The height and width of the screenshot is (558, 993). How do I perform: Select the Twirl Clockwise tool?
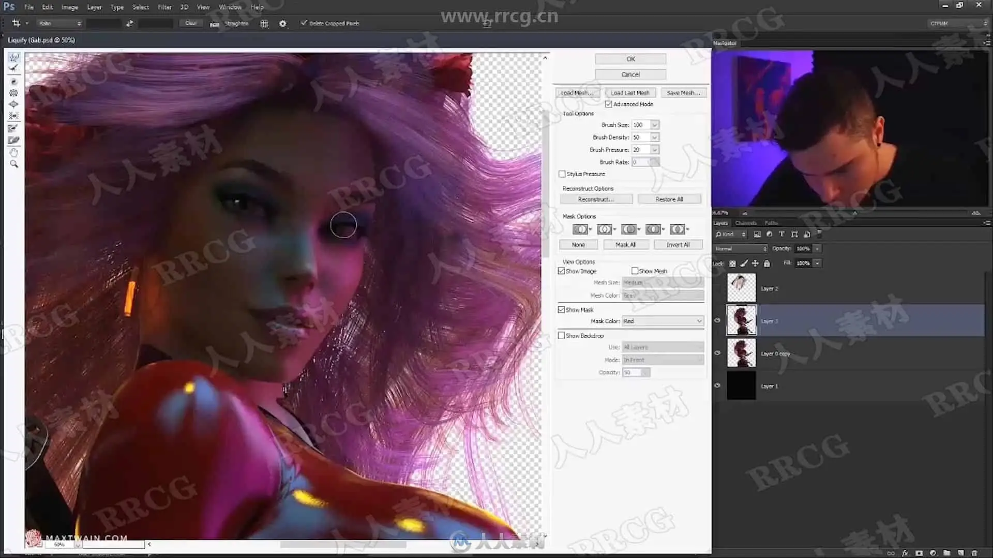pos(14,81)
